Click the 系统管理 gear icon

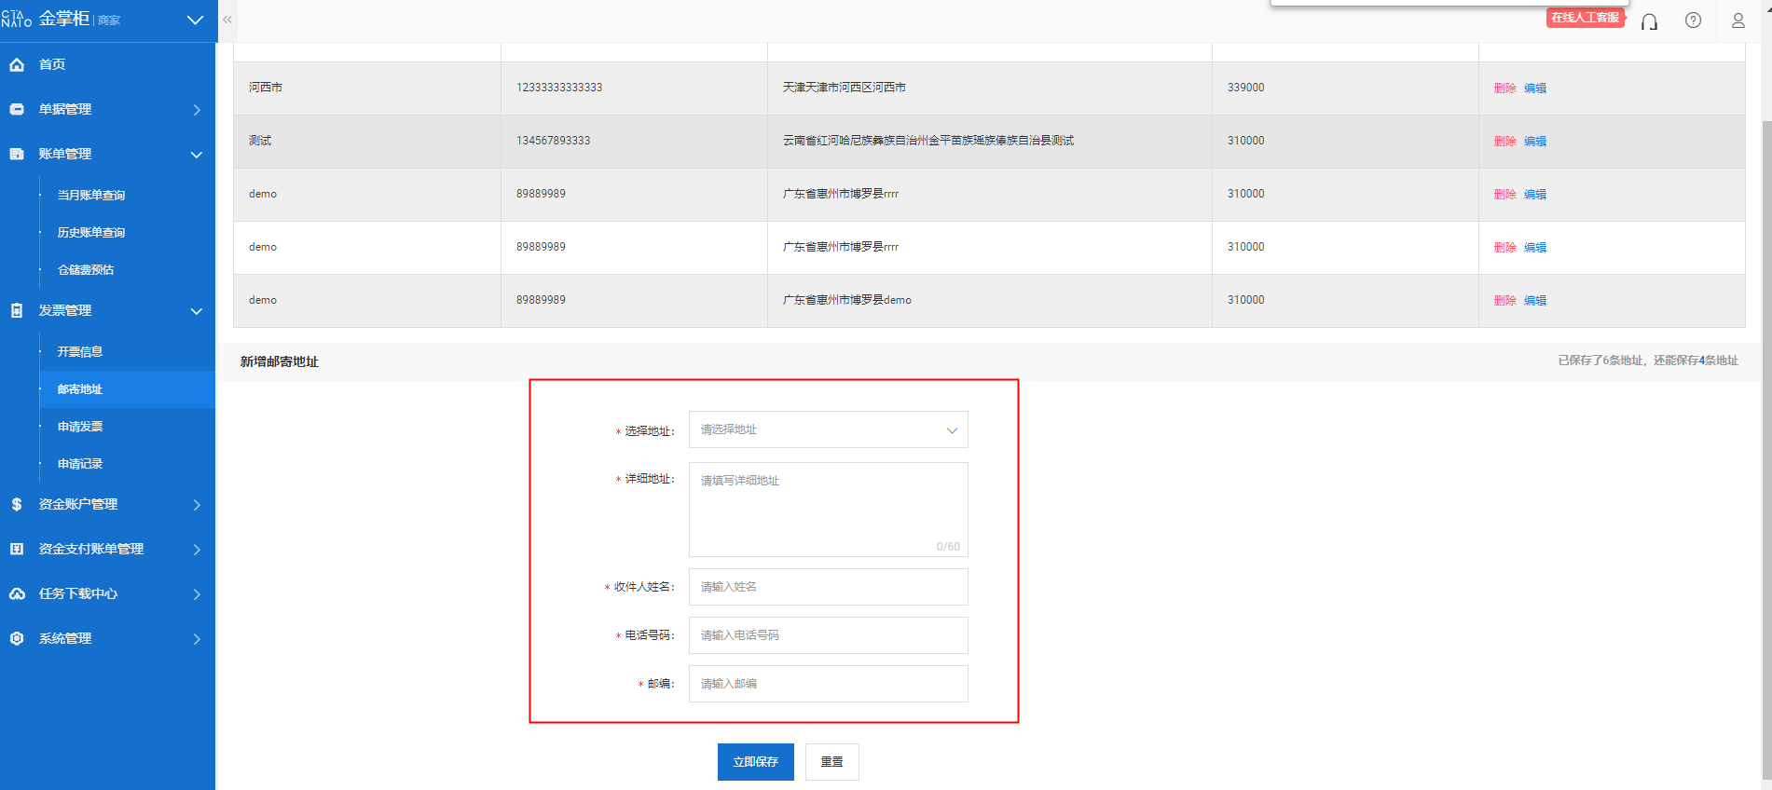click(17, 638)
